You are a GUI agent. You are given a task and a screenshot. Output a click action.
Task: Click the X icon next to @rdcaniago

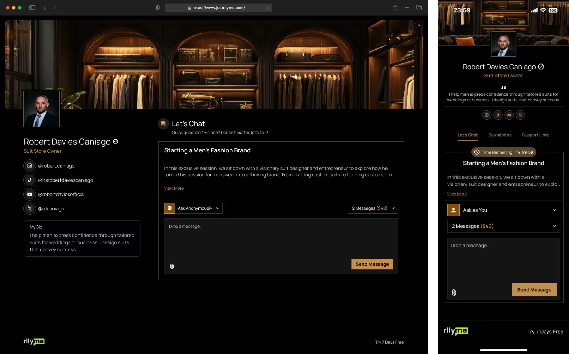click(30, 208)
